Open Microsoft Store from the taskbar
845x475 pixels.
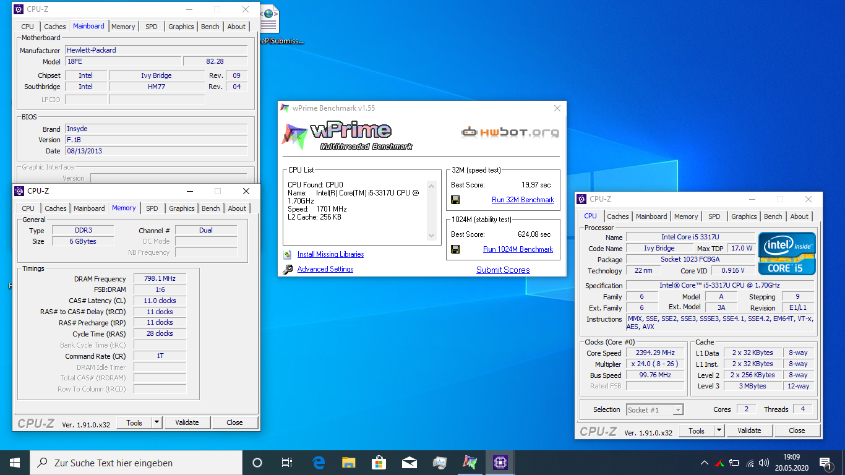[379, 463]
